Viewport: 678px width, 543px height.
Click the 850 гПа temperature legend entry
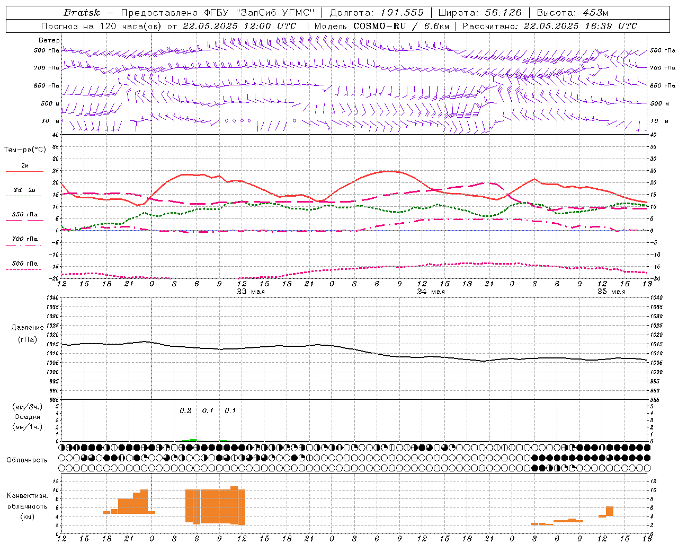tap(24, 215)
